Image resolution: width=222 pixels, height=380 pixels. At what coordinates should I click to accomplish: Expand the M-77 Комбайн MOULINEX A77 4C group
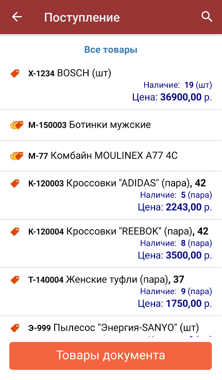point(111,156)
